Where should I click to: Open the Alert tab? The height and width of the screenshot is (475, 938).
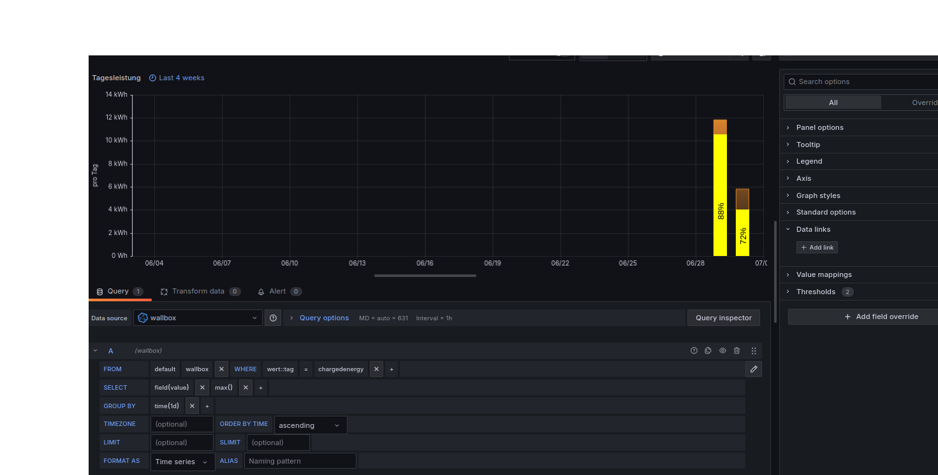tap(278, 292)
